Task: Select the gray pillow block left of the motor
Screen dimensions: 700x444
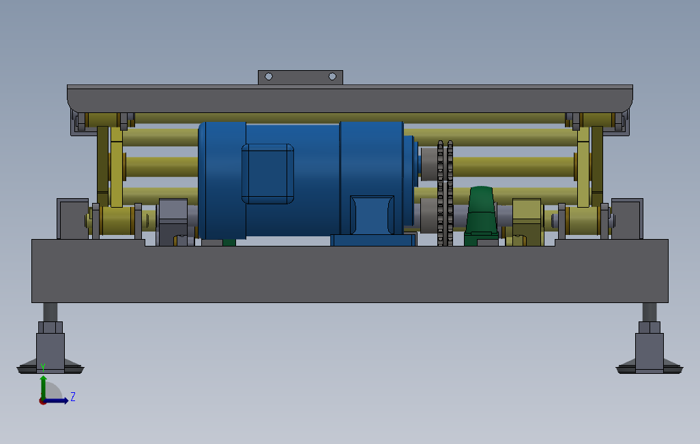Action: tap(173, 222)
